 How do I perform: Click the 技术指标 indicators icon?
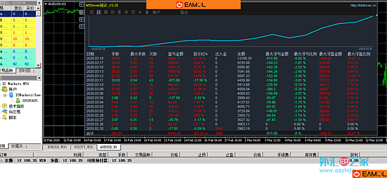(x=5, y=106)
